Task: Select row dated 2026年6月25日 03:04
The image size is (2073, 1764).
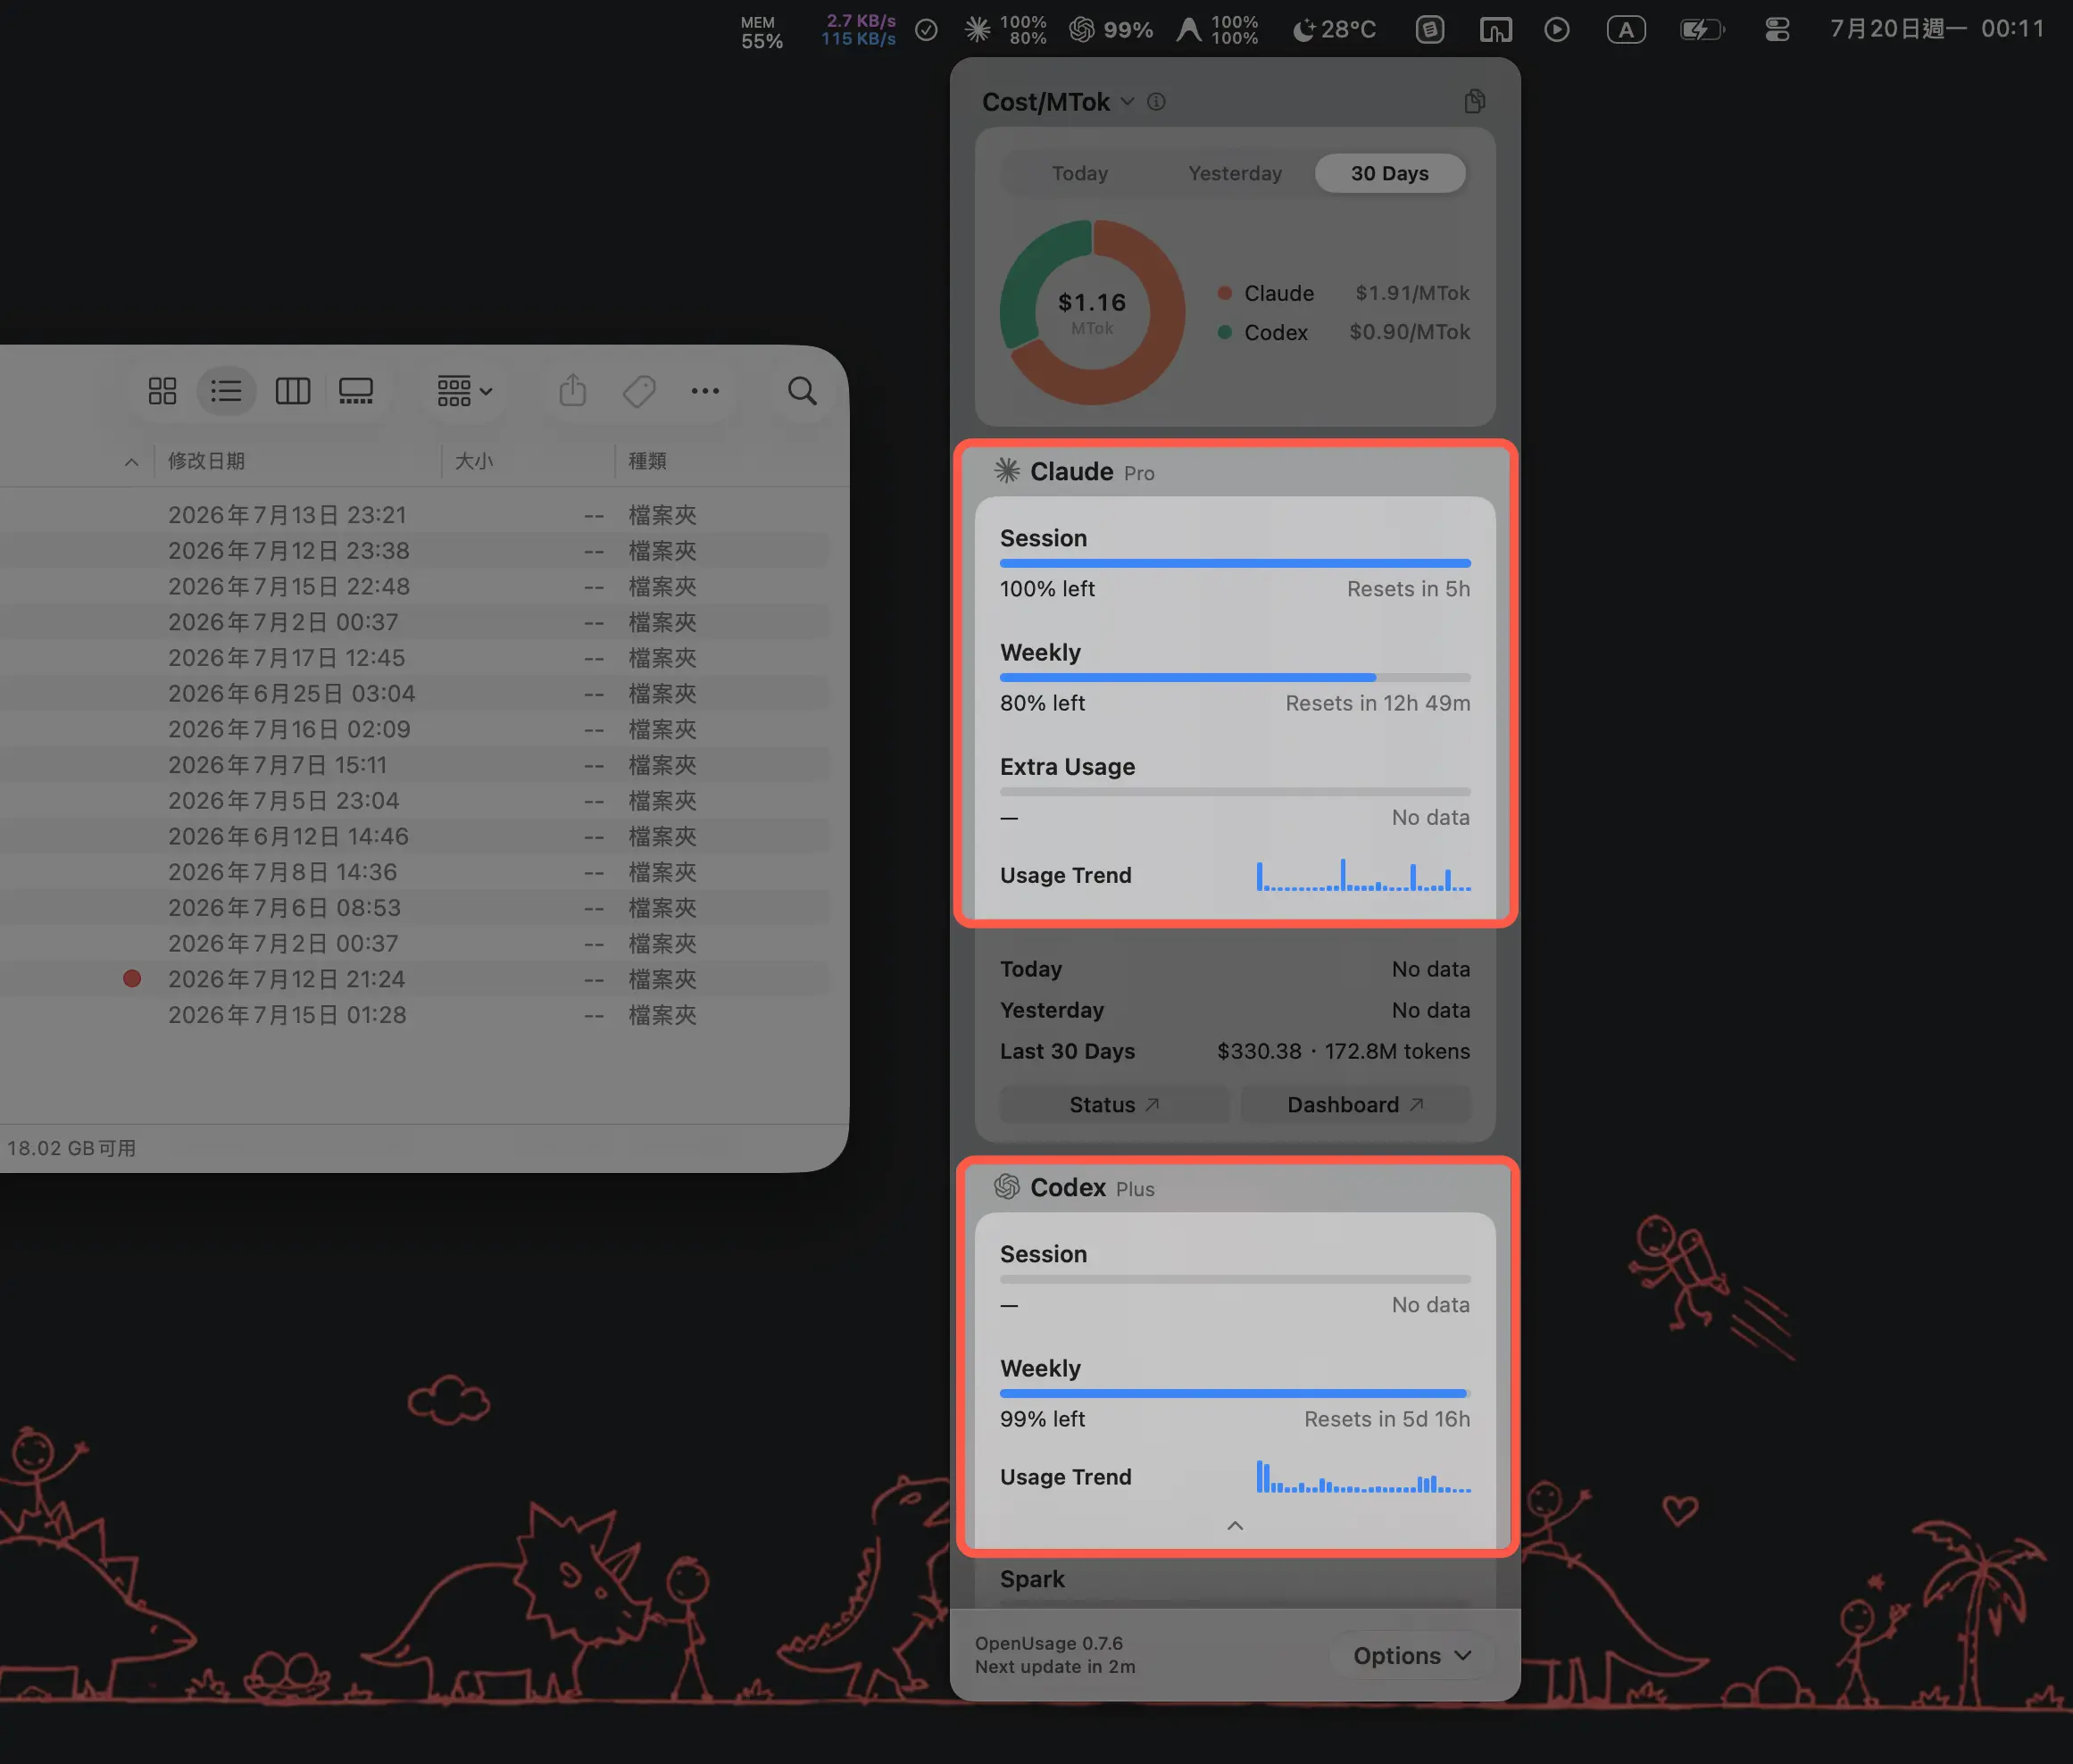Action: pyautogui.click(x=415, y=694)
